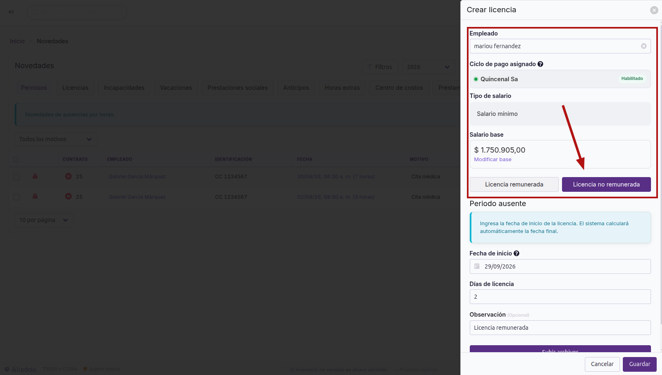This screenshot has height=375, width=662.
Task: Click red contract badge in the 02/09/26 row
Action: tap(68, 196)
